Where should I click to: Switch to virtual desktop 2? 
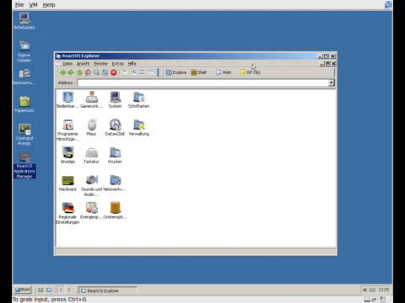point(69,290)
